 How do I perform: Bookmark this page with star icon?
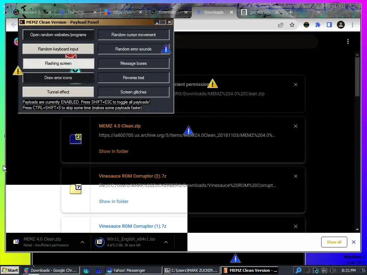pos(292,25)
